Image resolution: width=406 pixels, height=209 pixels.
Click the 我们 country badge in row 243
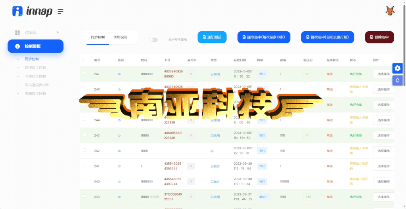tap(262, 135)
